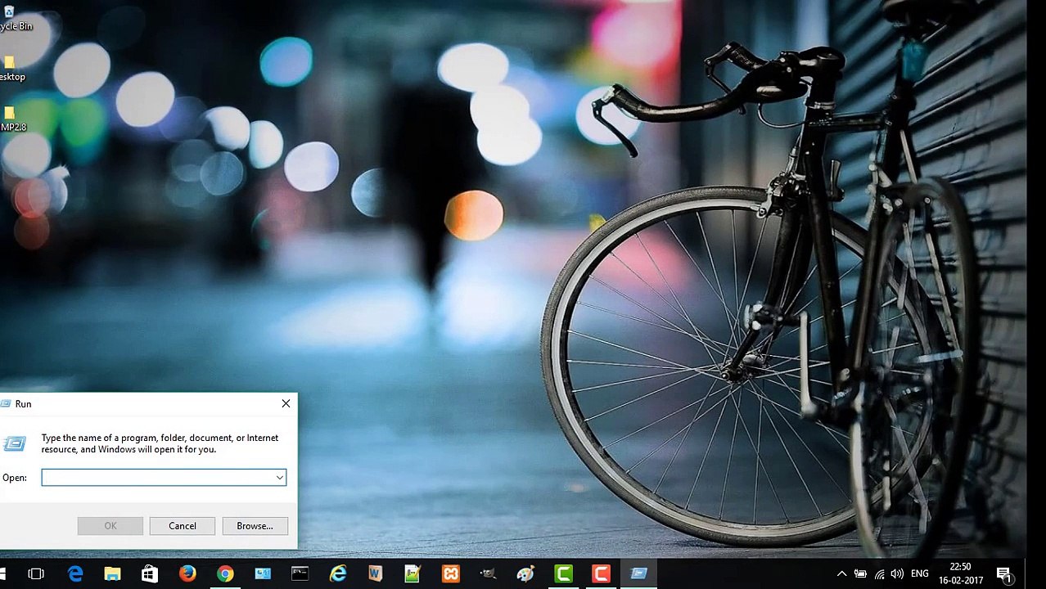Screen dimensions: 1046x589
Task: Open the Control Panel taskbar icon
Action: tap(263, 574)
